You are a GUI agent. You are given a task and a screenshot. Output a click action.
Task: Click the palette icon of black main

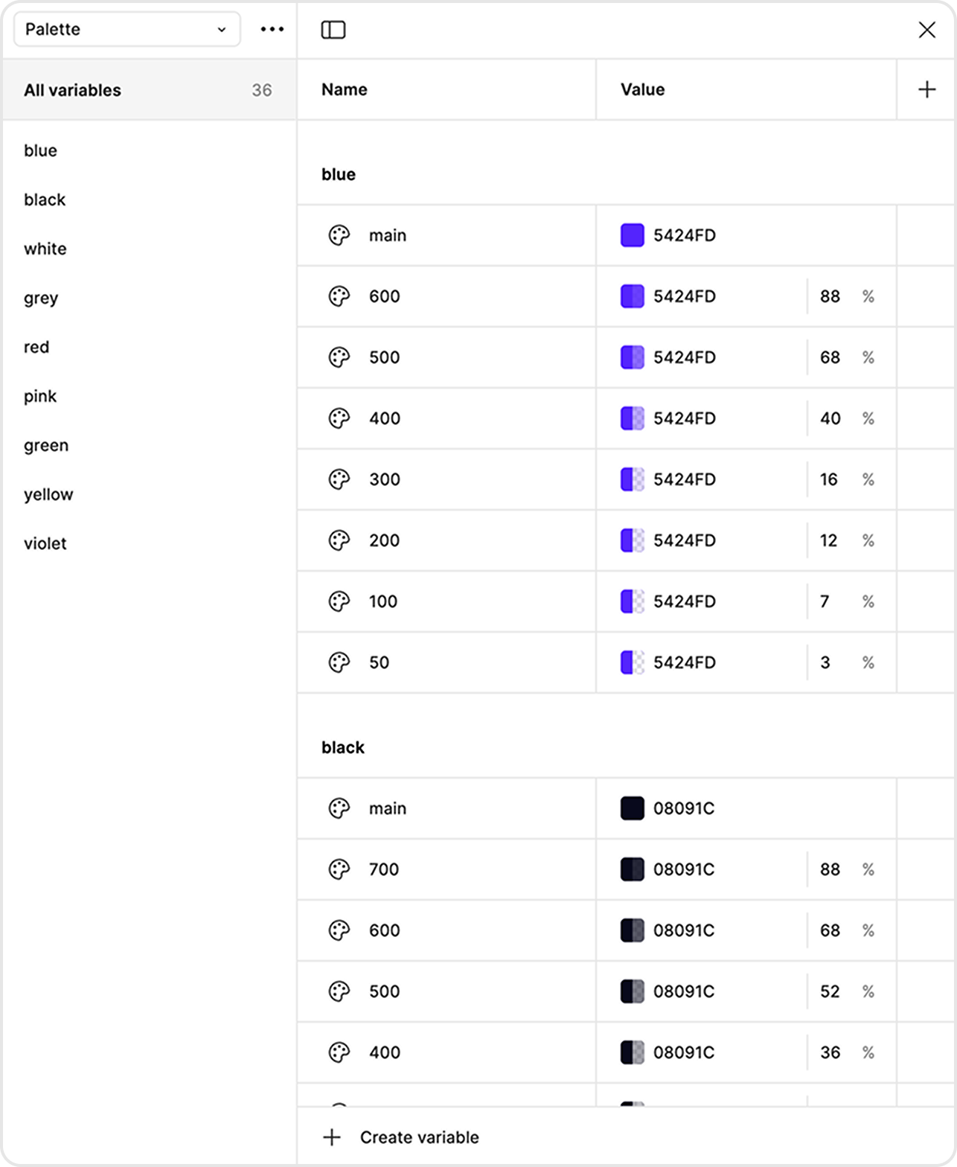339,808
